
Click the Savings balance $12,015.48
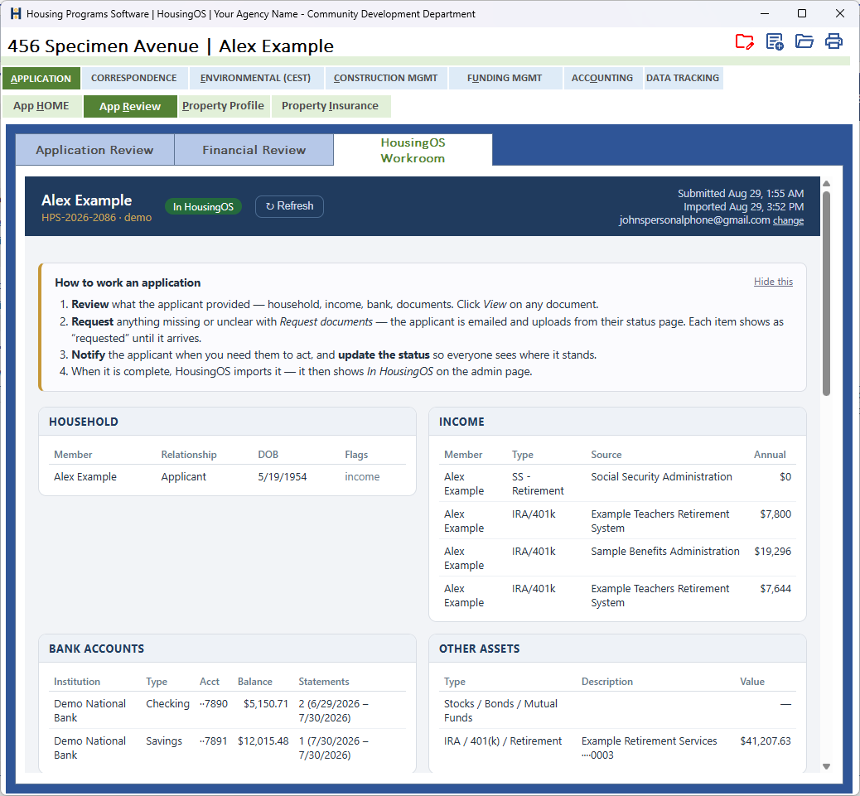[x=263, y=741]
